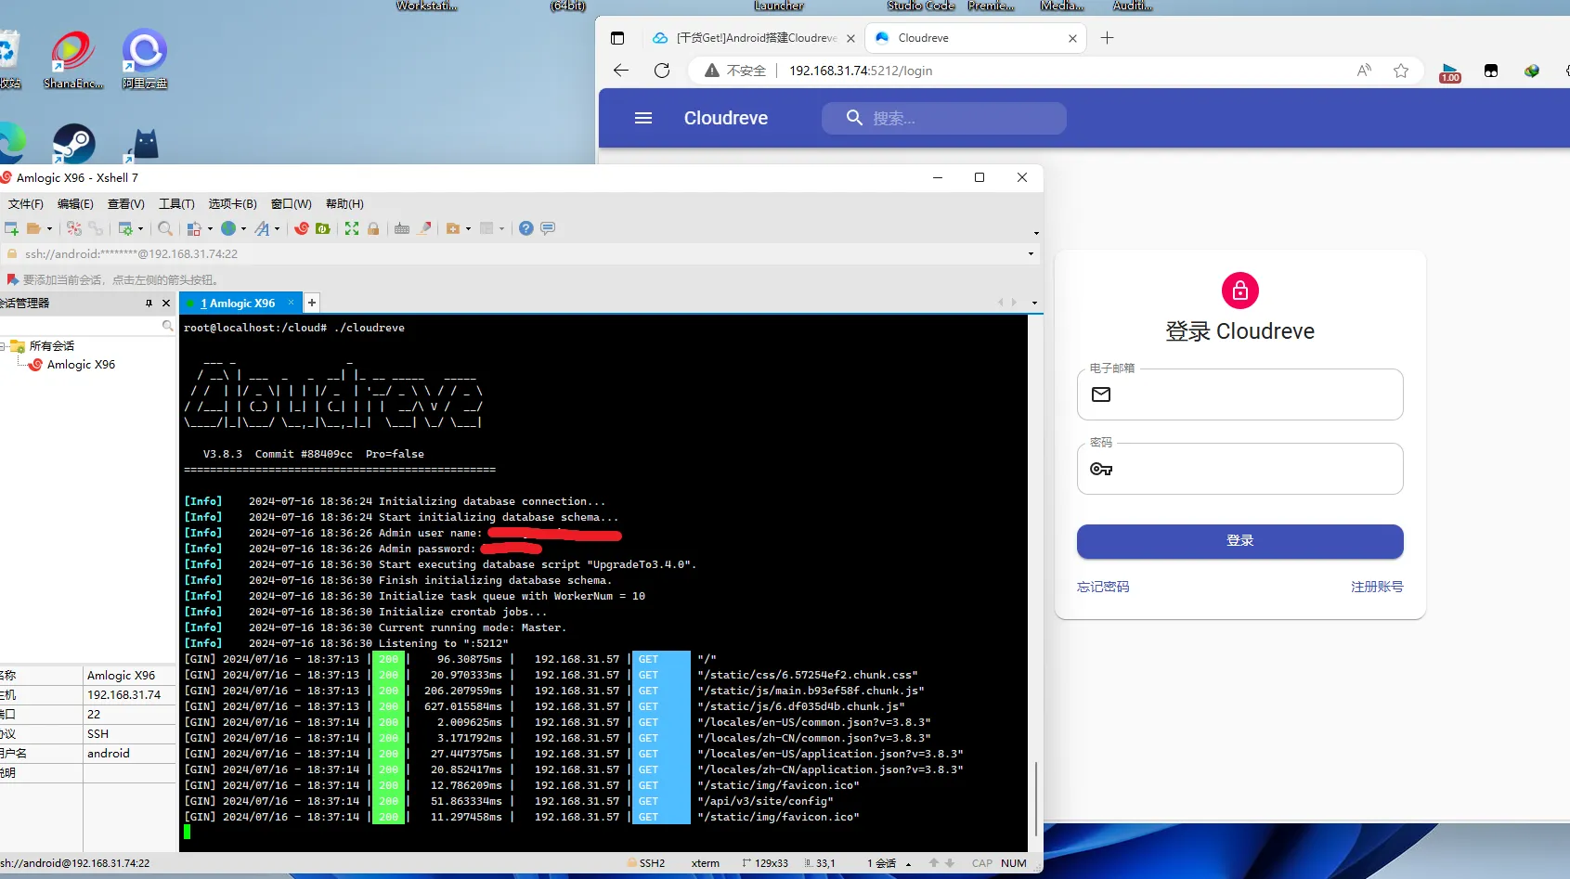Click the blue 登录 login button
Image resolution: width=1570 pixels, height=879 pixels.
click(x=1239, y=541)
